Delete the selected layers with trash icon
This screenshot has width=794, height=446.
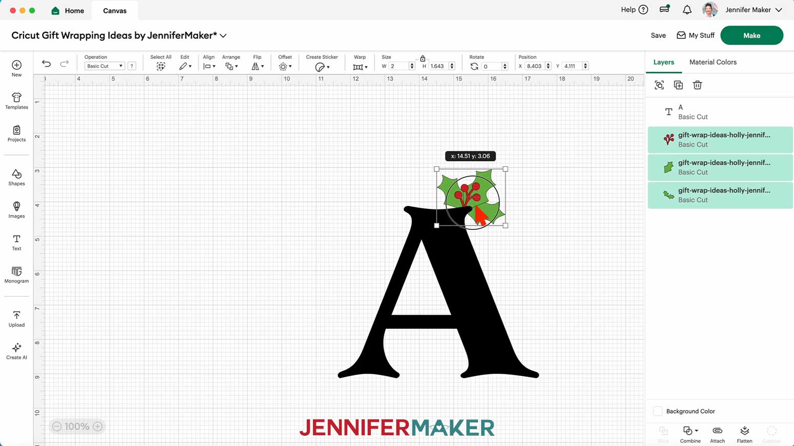pyautogui.click(x=697, y=85)
